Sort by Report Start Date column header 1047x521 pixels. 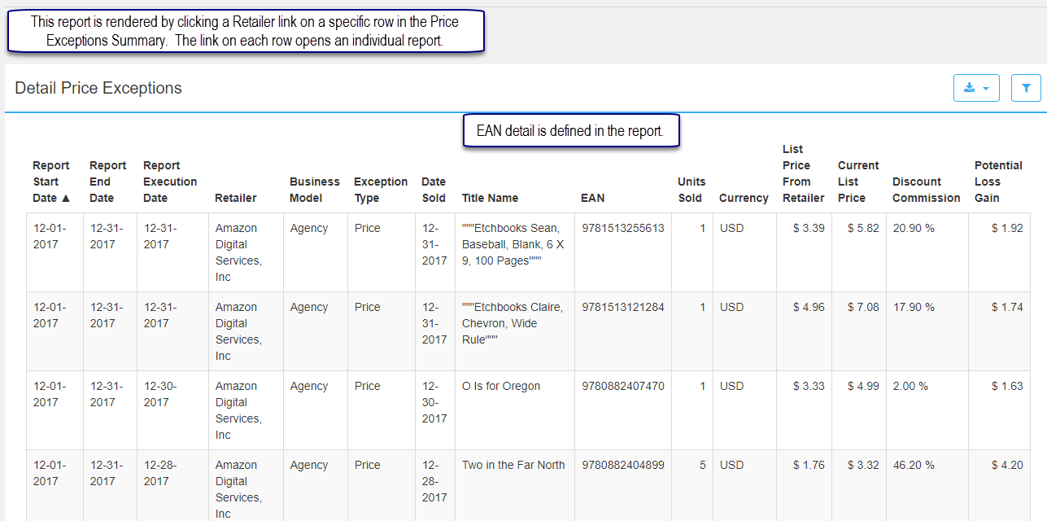point(51,182)
